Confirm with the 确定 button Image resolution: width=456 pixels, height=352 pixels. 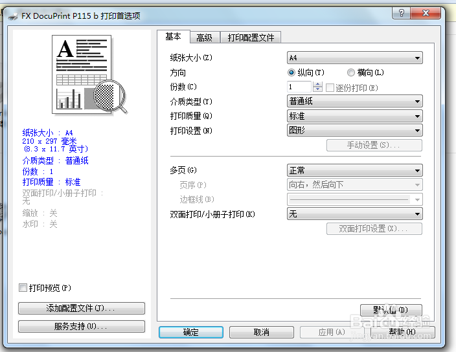(x=191, y=332)
